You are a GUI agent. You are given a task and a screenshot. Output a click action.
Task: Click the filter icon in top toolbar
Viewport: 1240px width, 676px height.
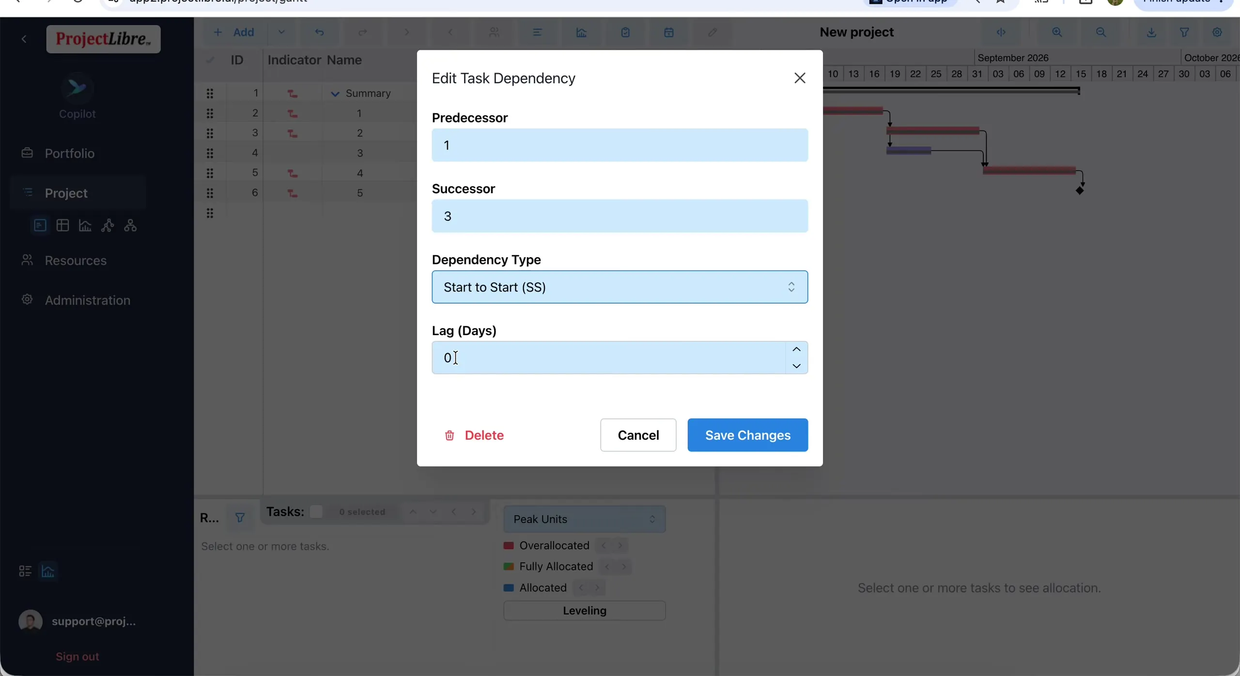1184,32
